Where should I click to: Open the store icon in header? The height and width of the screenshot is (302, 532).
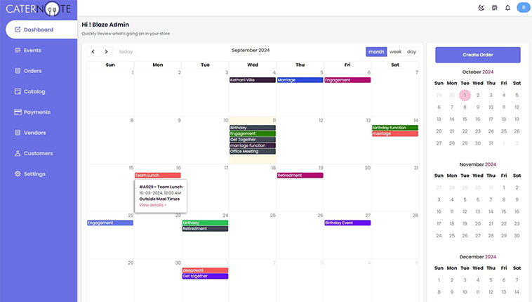494,8
